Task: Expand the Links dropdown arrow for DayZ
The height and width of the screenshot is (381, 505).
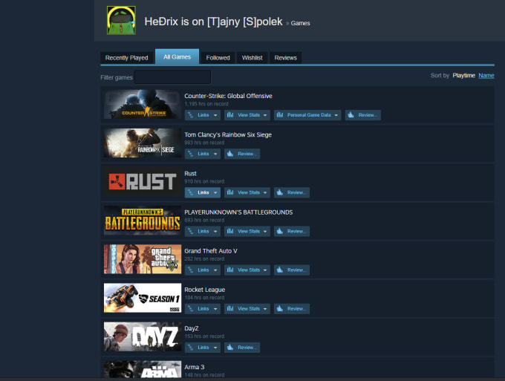Action: coord(215,348)
